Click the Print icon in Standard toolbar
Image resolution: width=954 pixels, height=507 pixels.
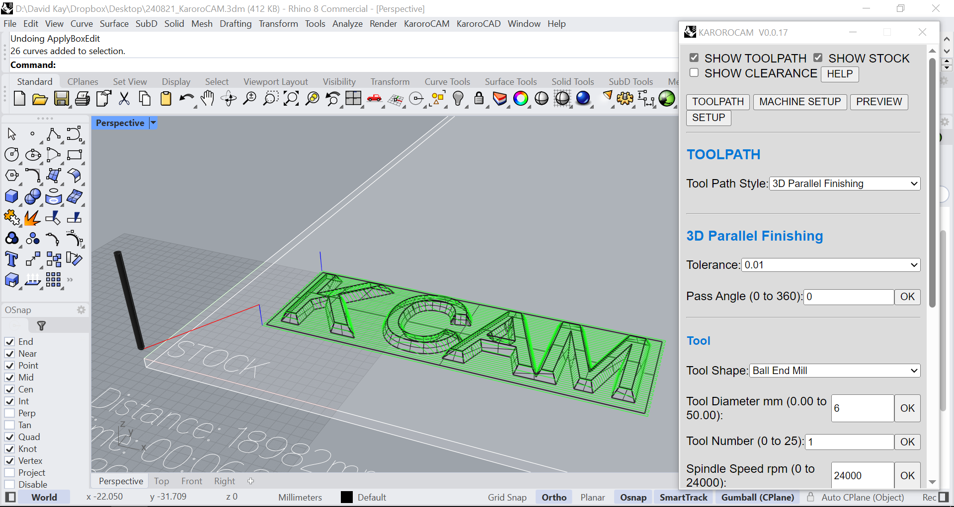[x=82, y=99]
